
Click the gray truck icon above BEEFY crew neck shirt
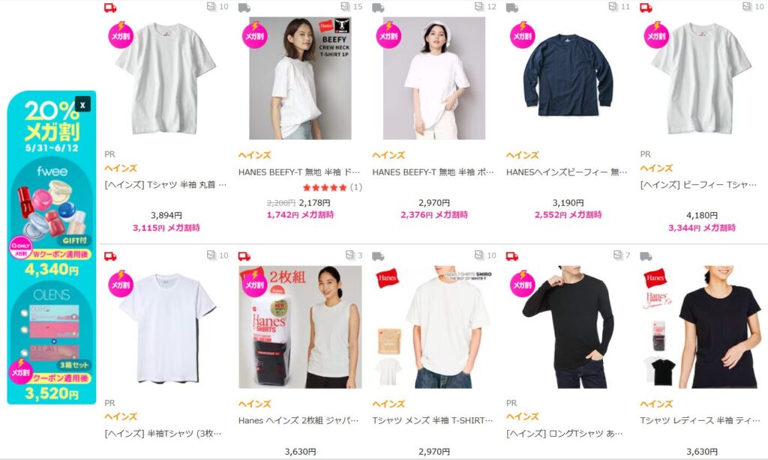click(244, 7)
